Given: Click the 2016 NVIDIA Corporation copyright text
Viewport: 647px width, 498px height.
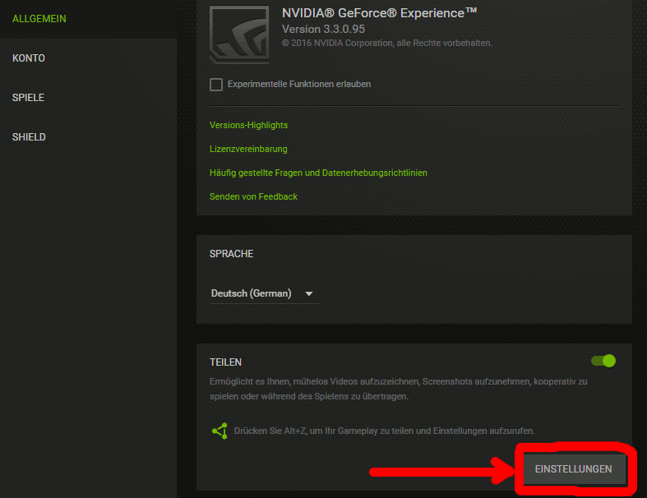Looking at the screenshot, I should coord(386,43).
